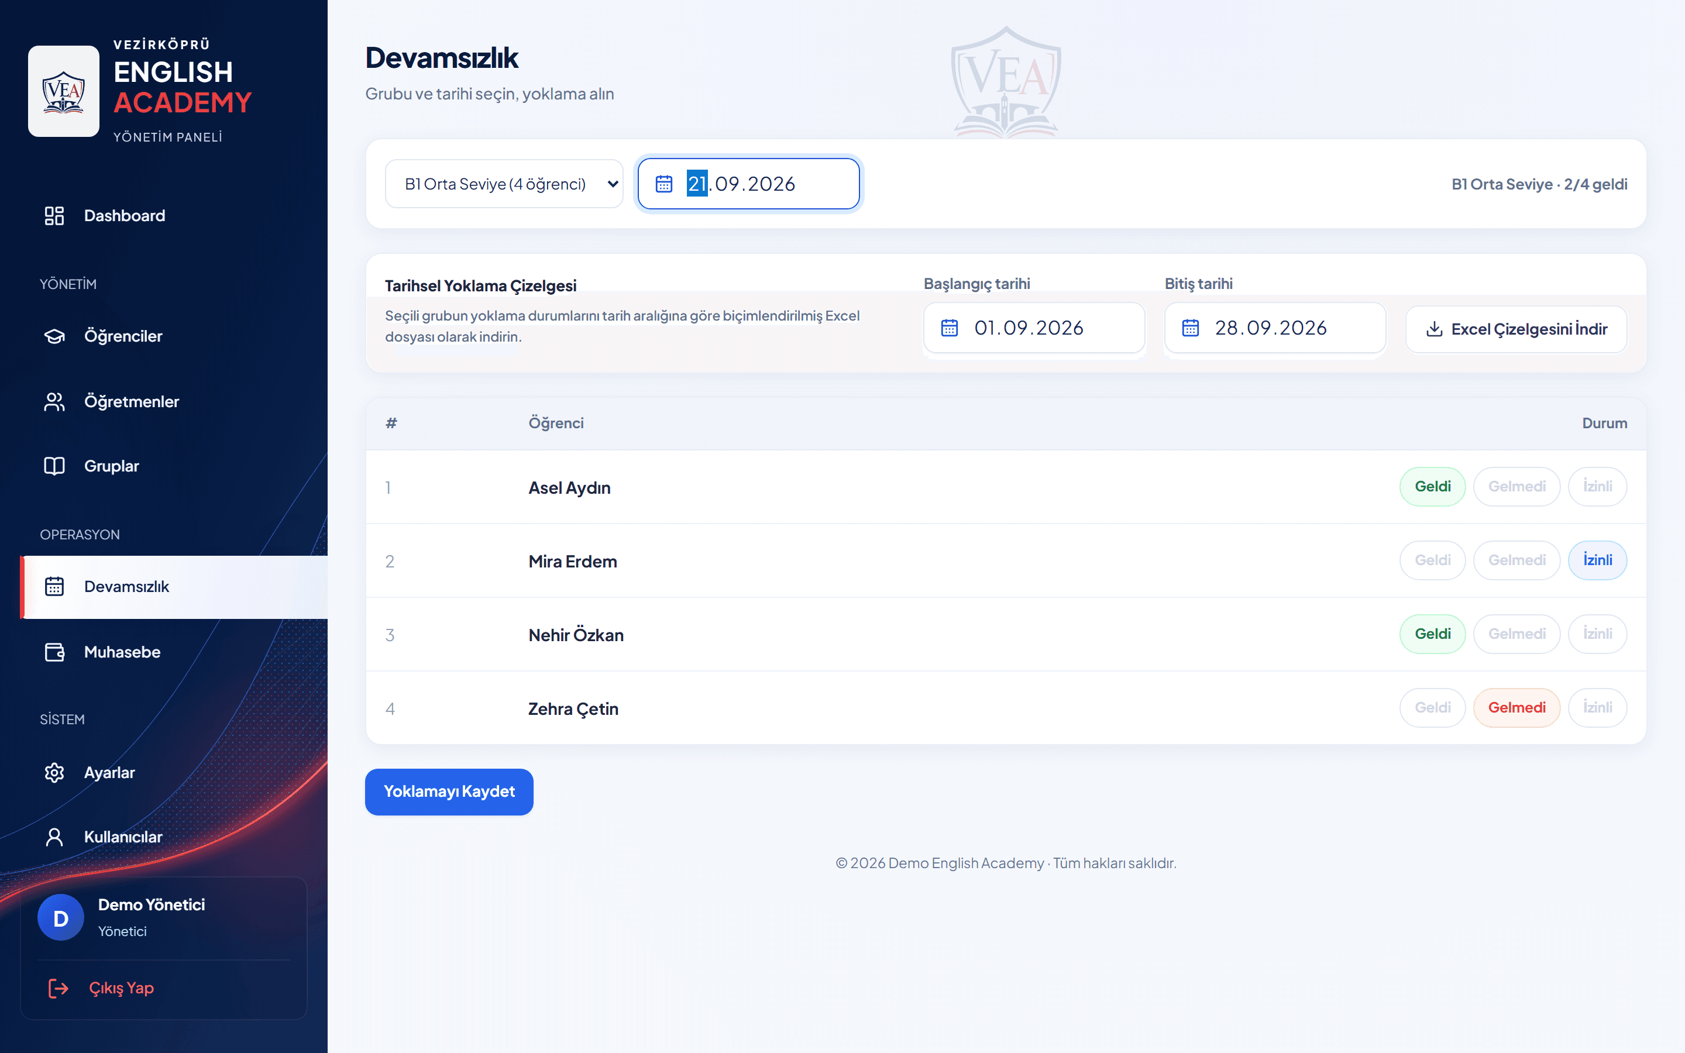
Task: Download with Excel Çizelgesini İndir
Action: [x=1516, y=329]
